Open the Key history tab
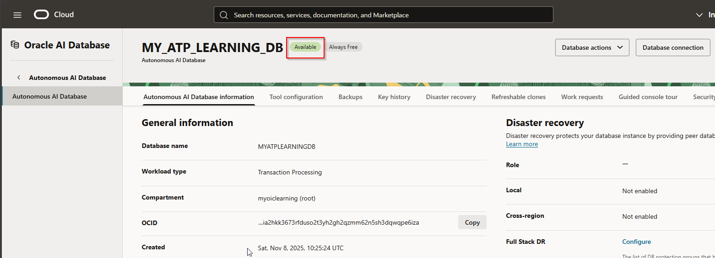Screen dimensions: 715x258 pyautogui.click(x=394, y=97)
